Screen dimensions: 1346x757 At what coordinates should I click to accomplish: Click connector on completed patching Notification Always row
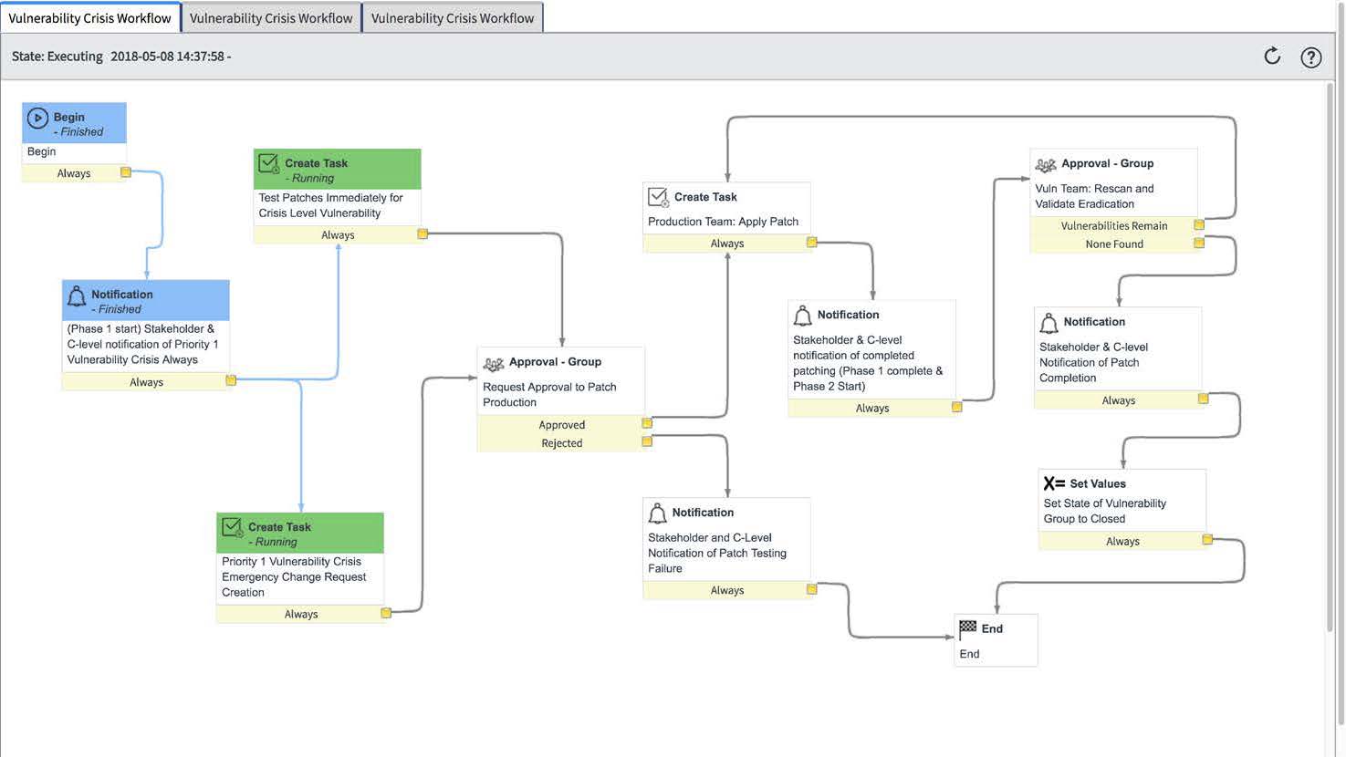957,407
